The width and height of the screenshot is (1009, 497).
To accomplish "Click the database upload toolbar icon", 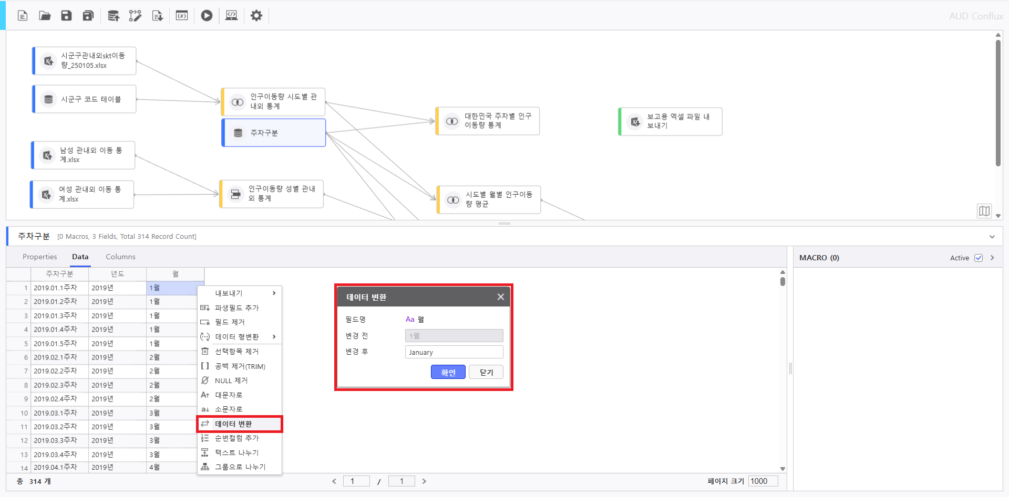I will [113, 16].
